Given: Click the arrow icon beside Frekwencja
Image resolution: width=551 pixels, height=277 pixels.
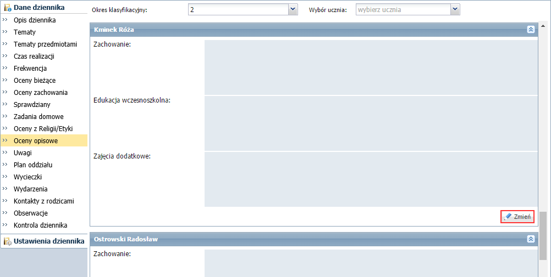Looking at the screenshot, I should pyautogui.click(x=5, y=68).
